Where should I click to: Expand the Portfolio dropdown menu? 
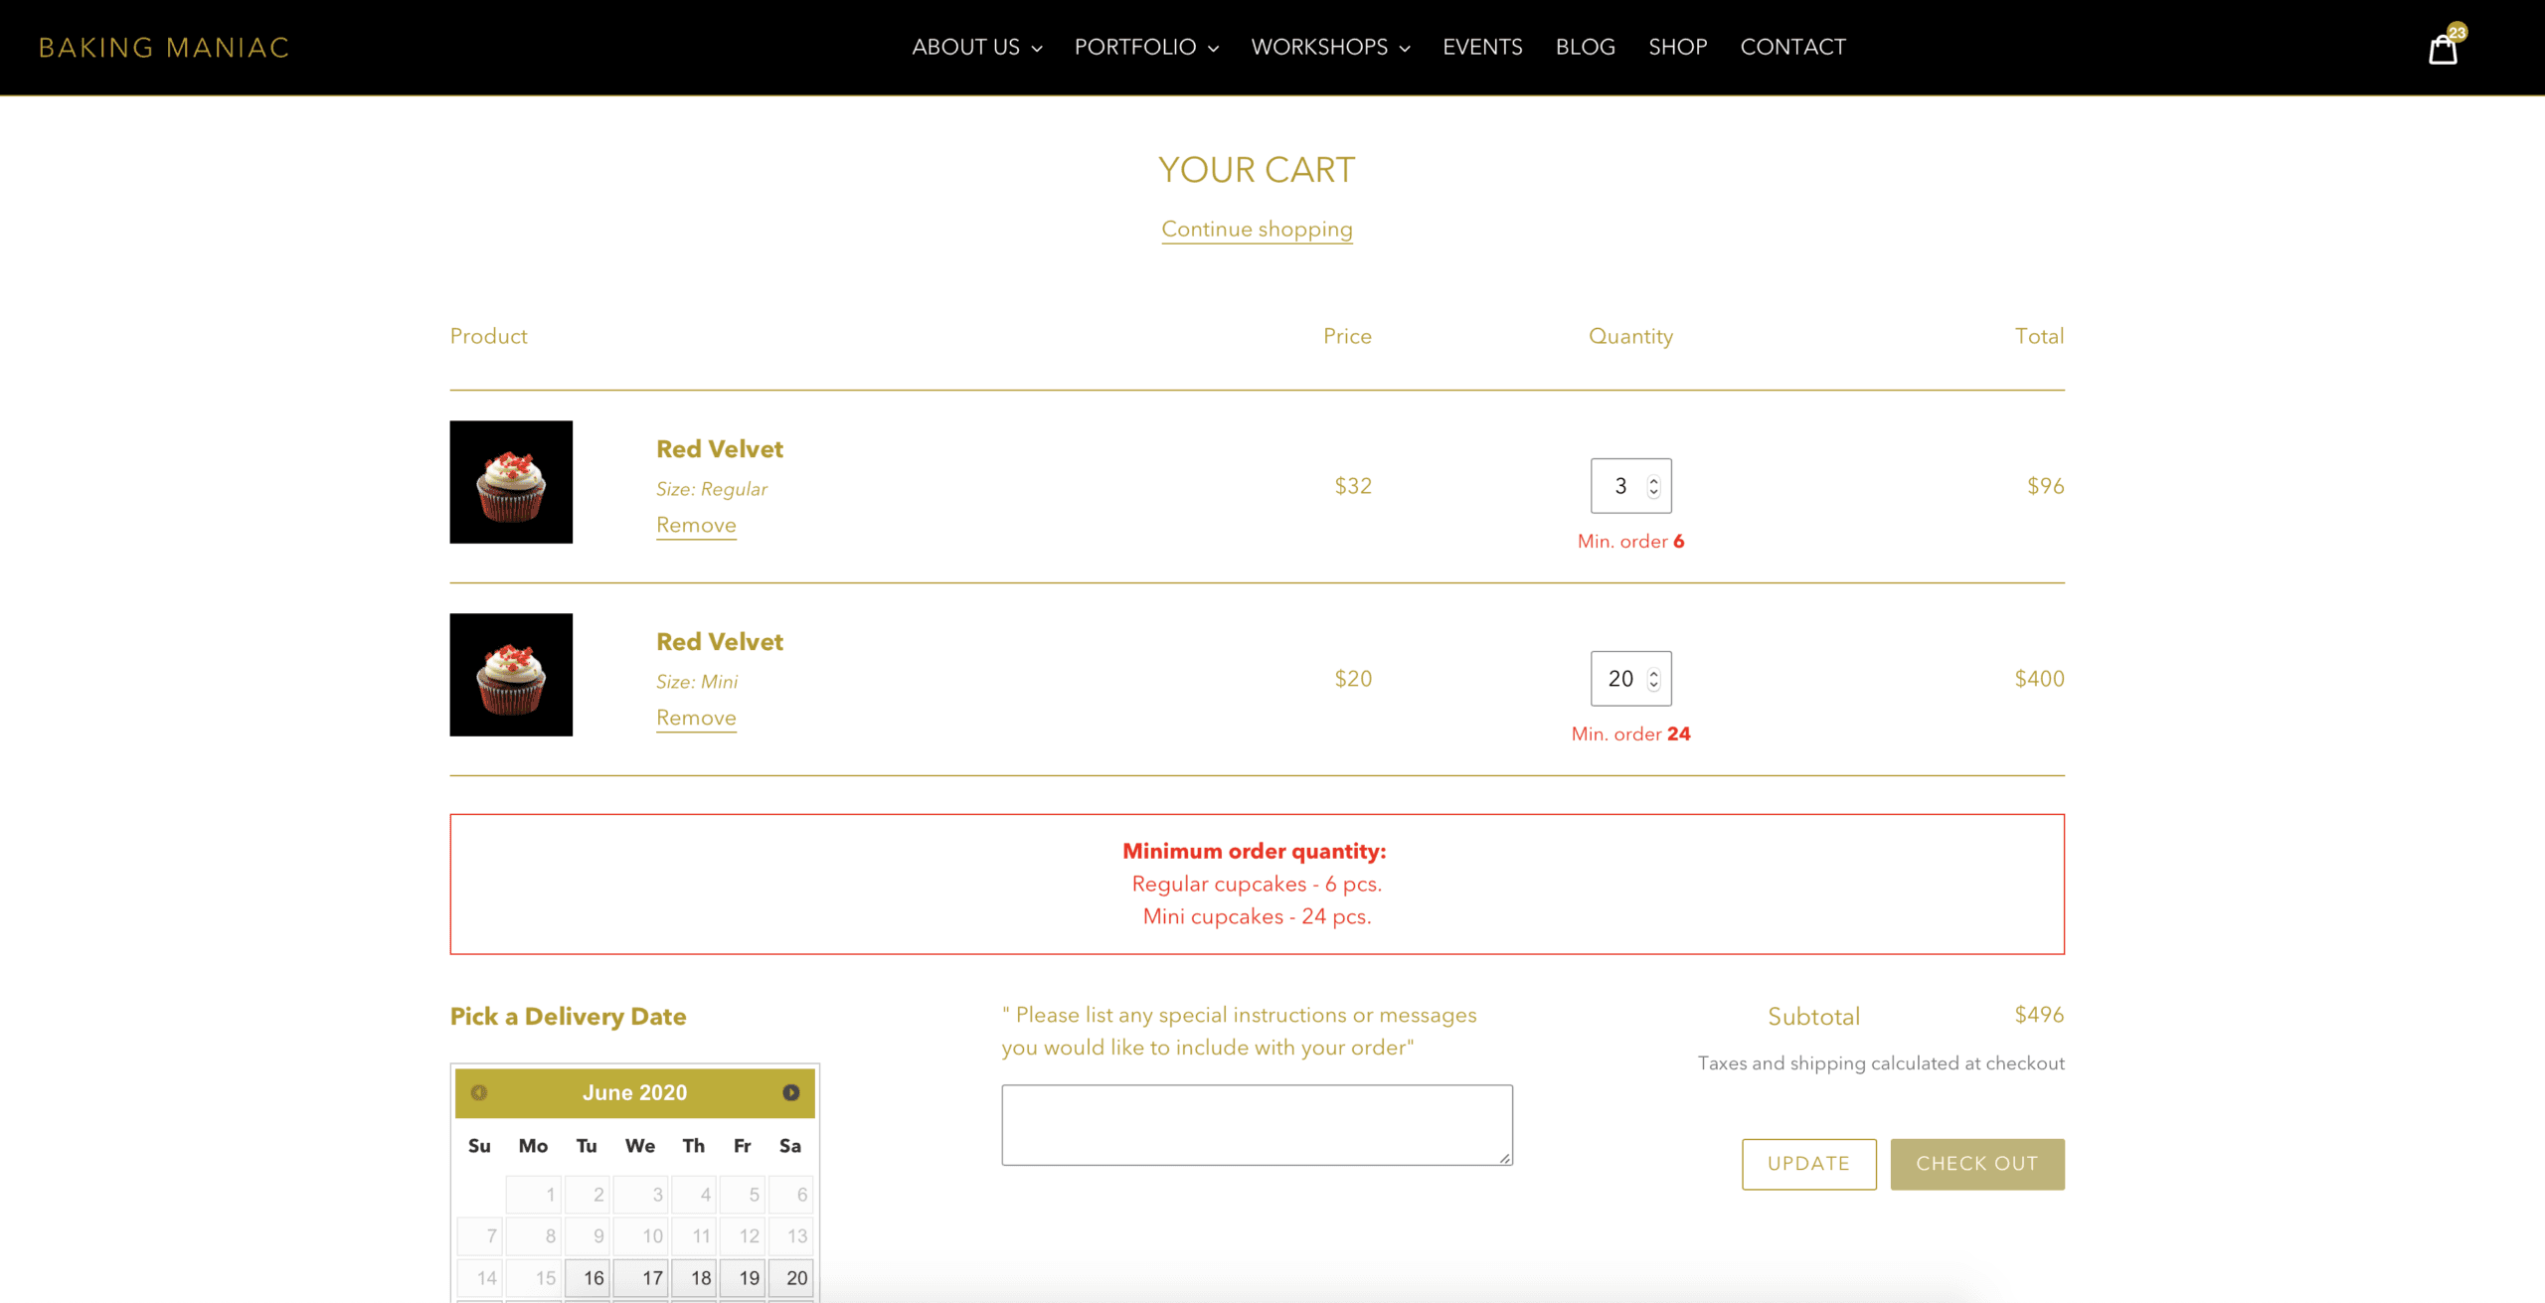[1145, 48]
